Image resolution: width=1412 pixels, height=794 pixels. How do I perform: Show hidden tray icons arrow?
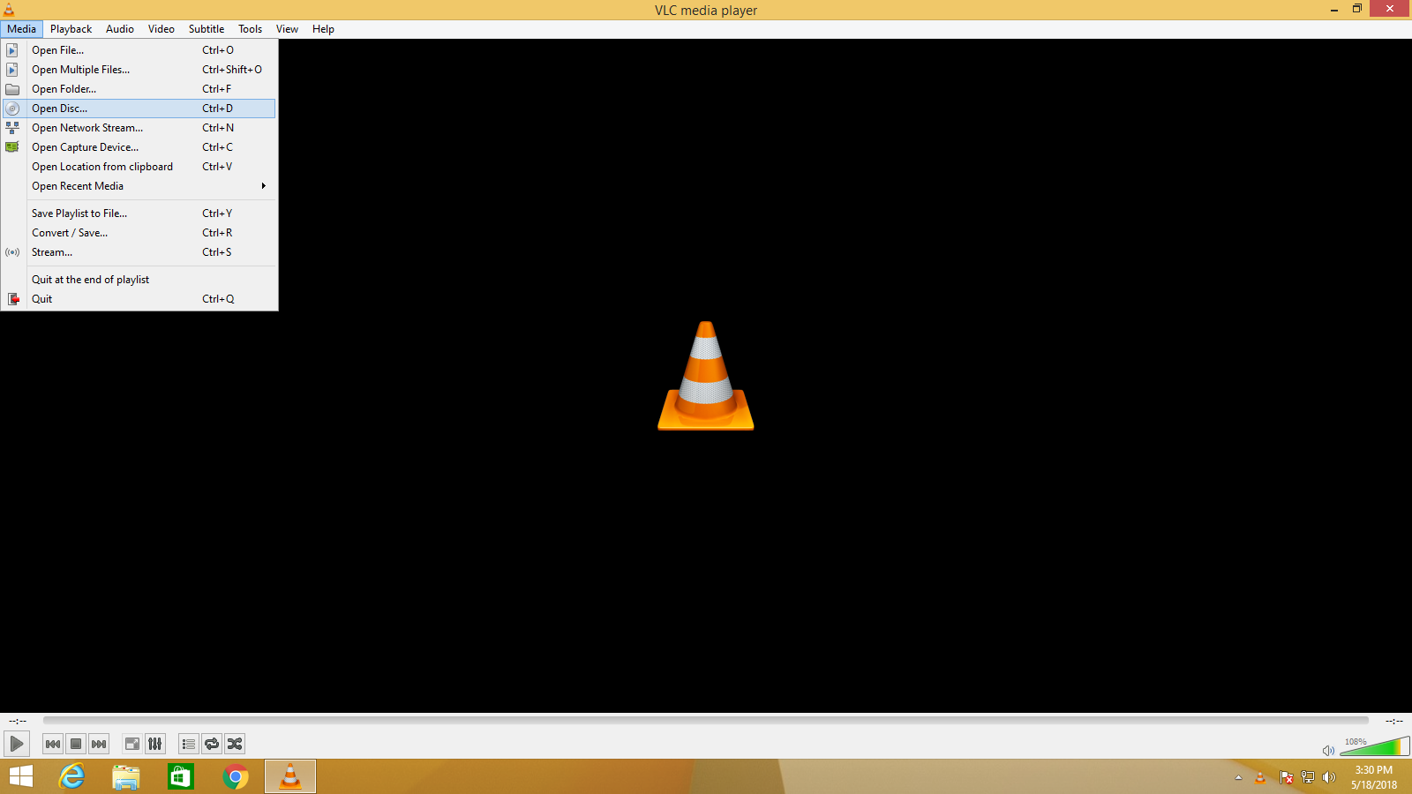pos(1238,777)
